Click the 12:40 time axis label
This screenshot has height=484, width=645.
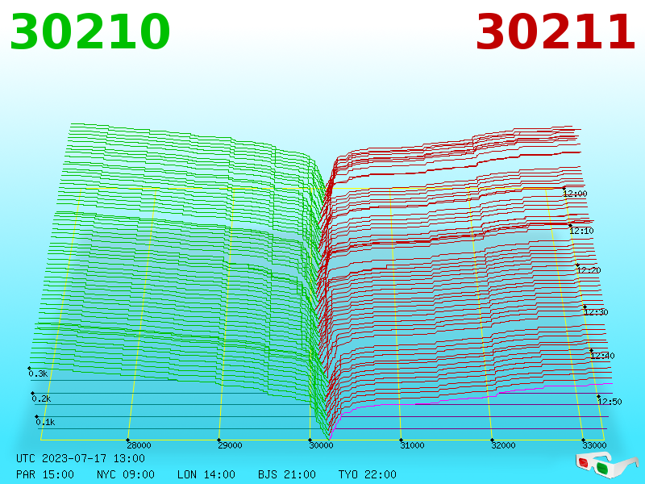[602, 356]
